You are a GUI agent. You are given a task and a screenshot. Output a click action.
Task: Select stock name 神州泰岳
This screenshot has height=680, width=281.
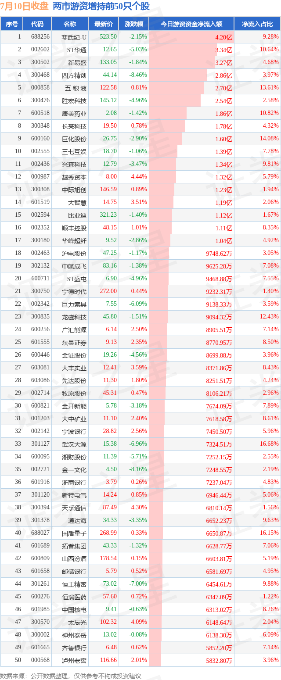[74, 635]
